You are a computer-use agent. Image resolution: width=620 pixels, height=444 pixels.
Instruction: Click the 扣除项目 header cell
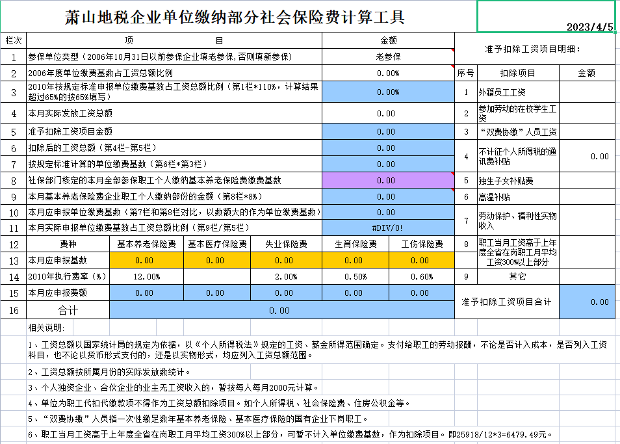pos(518,73)
